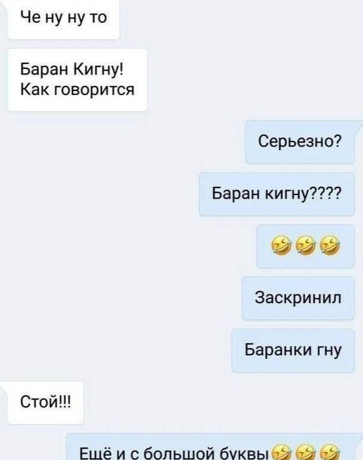This screenshot has height=460, width=363.
Task: Click the word 'Кигну!' in incoming bubble
Action: click(x=98, y=70)
